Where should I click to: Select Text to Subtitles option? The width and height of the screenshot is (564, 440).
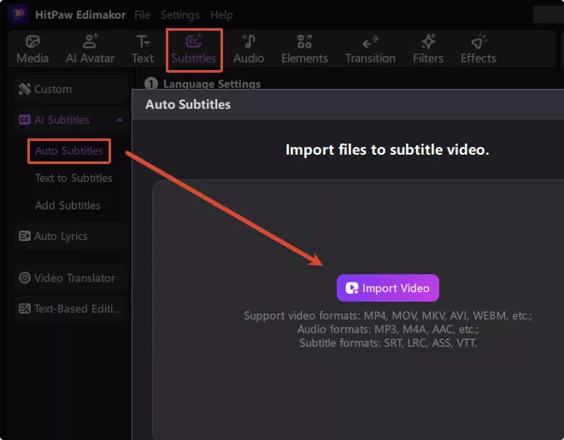[x=73, y=178]
